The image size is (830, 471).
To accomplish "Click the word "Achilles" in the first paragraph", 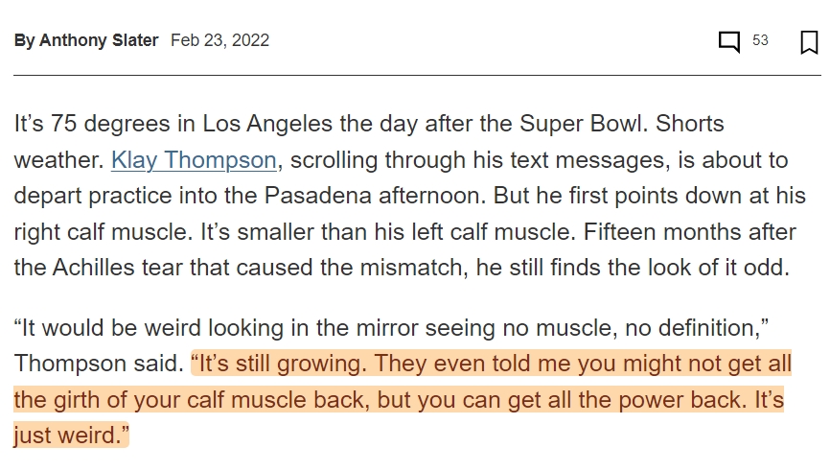I will 93,267.
